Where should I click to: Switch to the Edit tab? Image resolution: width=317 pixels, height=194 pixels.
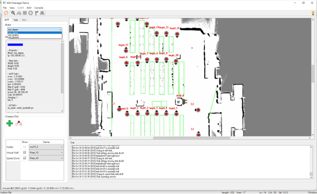(x=24, y=20)
